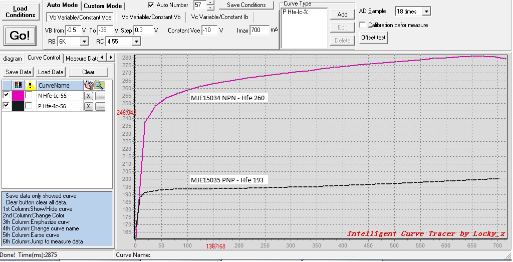The height and width of the screenshot is (262, 513).
Task: Click the erase curve column header icon
Action: [x=88, y=85]
